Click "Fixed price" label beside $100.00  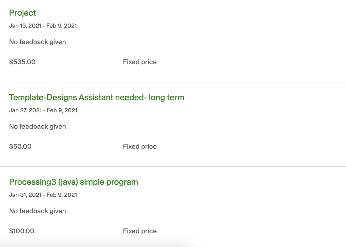[140, 231]
